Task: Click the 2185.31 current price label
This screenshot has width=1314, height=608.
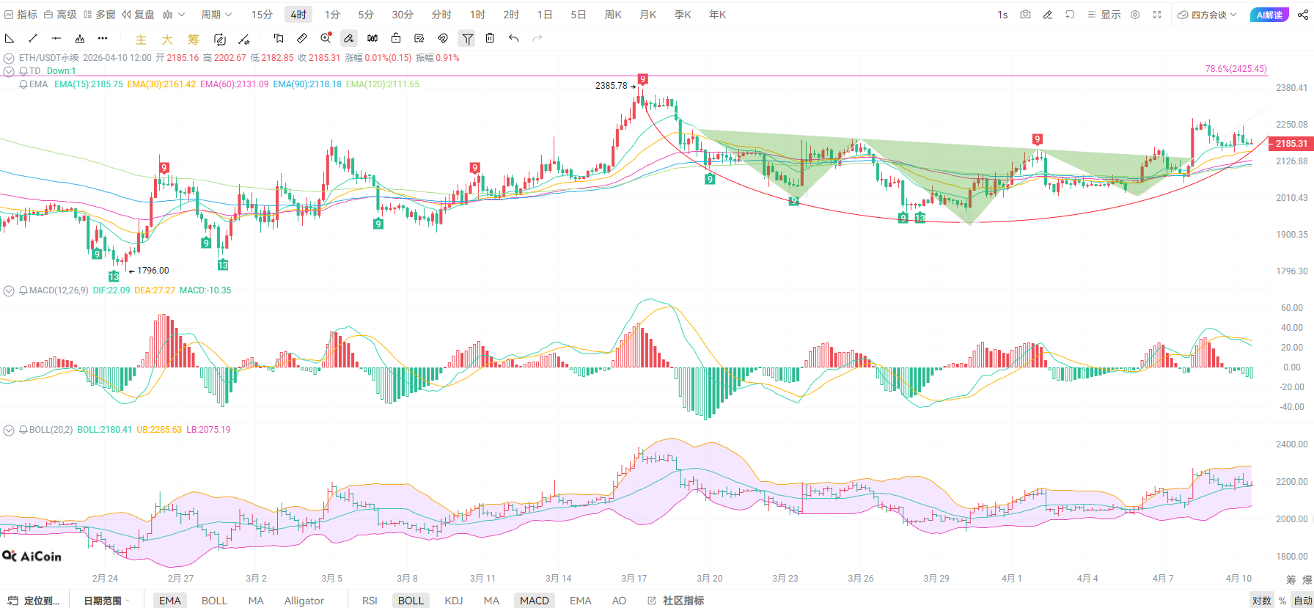Action: pyautogui.click(x=1291, y=144)
